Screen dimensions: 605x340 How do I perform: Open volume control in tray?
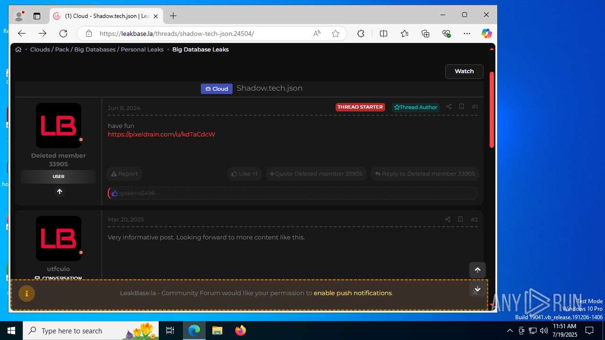pyautogui.click(x=544, y=331)
